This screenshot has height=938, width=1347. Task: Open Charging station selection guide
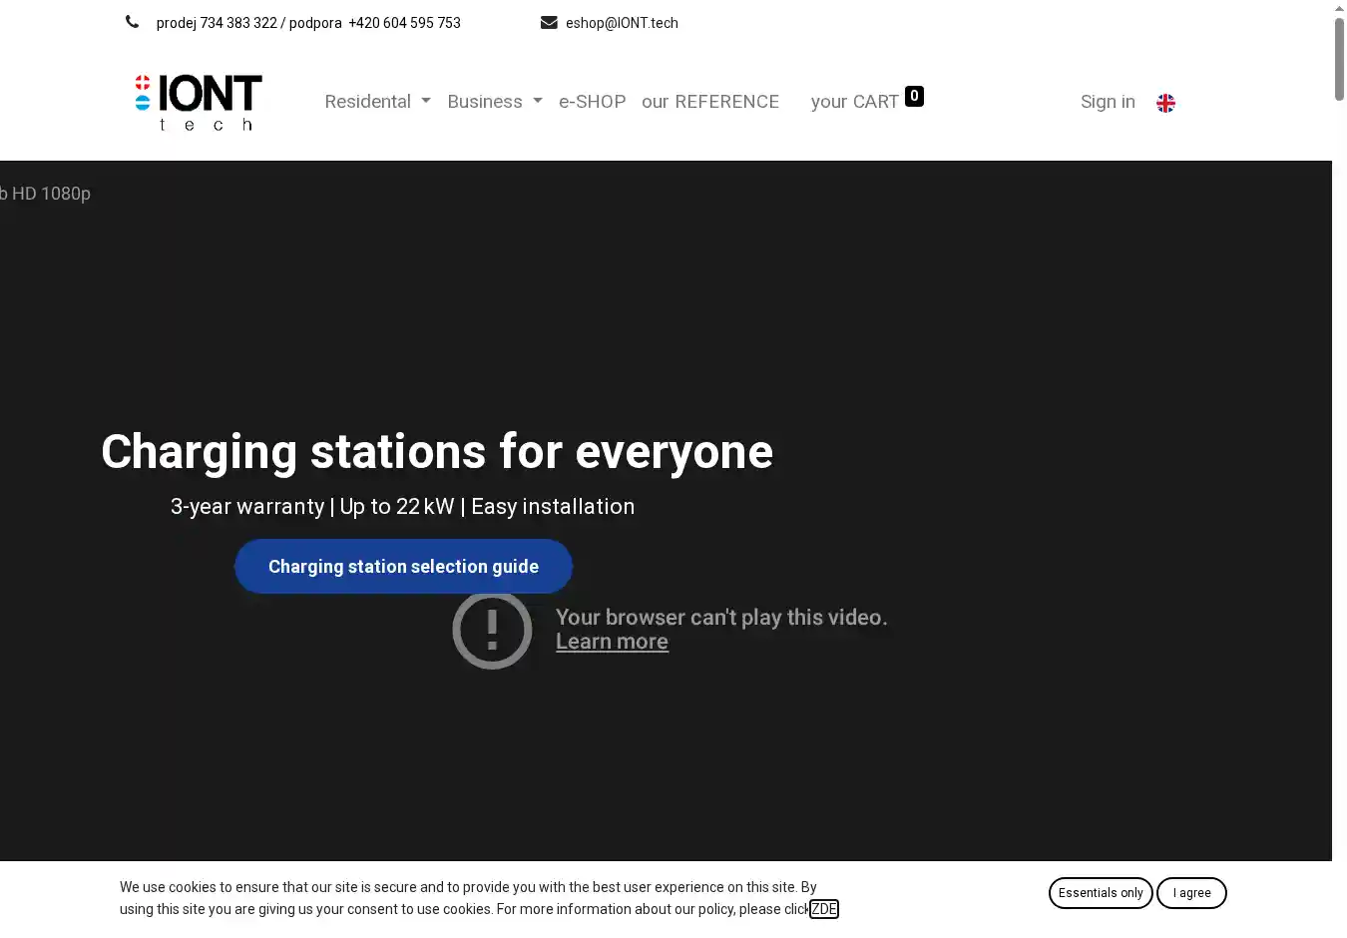pyautogui.click(x=403, y=566)
